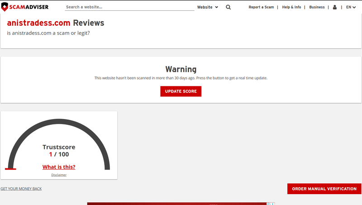Focus the Search a website field

129,7
